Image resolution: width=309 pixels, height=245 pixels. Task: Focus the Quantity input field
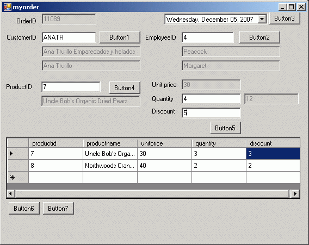click(211, 99)
